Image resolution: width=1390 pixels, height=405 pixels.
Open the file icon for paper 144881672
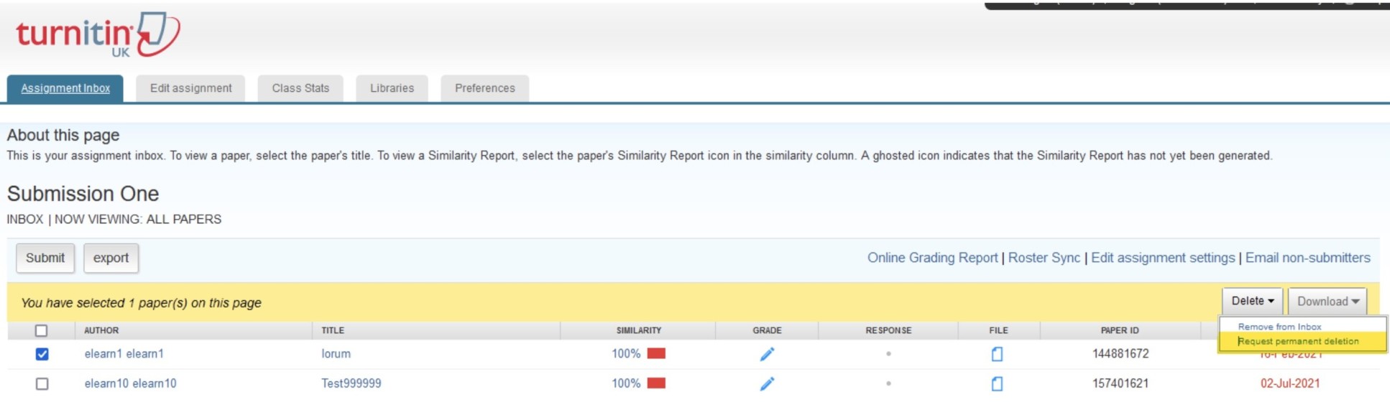pos(997,354)
